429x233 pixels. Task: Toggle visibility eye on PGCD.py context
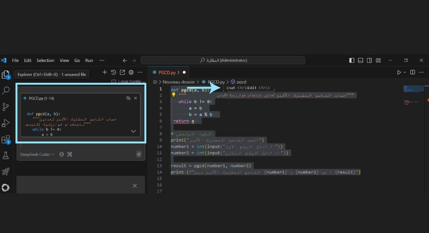[128, 98]
